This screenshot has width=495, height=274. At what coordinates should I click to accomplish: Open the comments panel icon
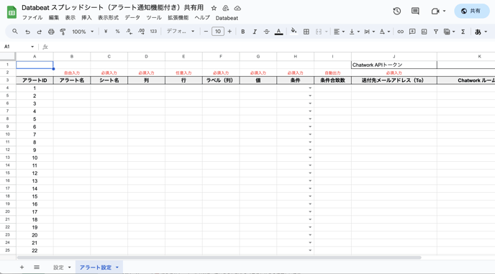pyautogui.click(x=415, y=11)
